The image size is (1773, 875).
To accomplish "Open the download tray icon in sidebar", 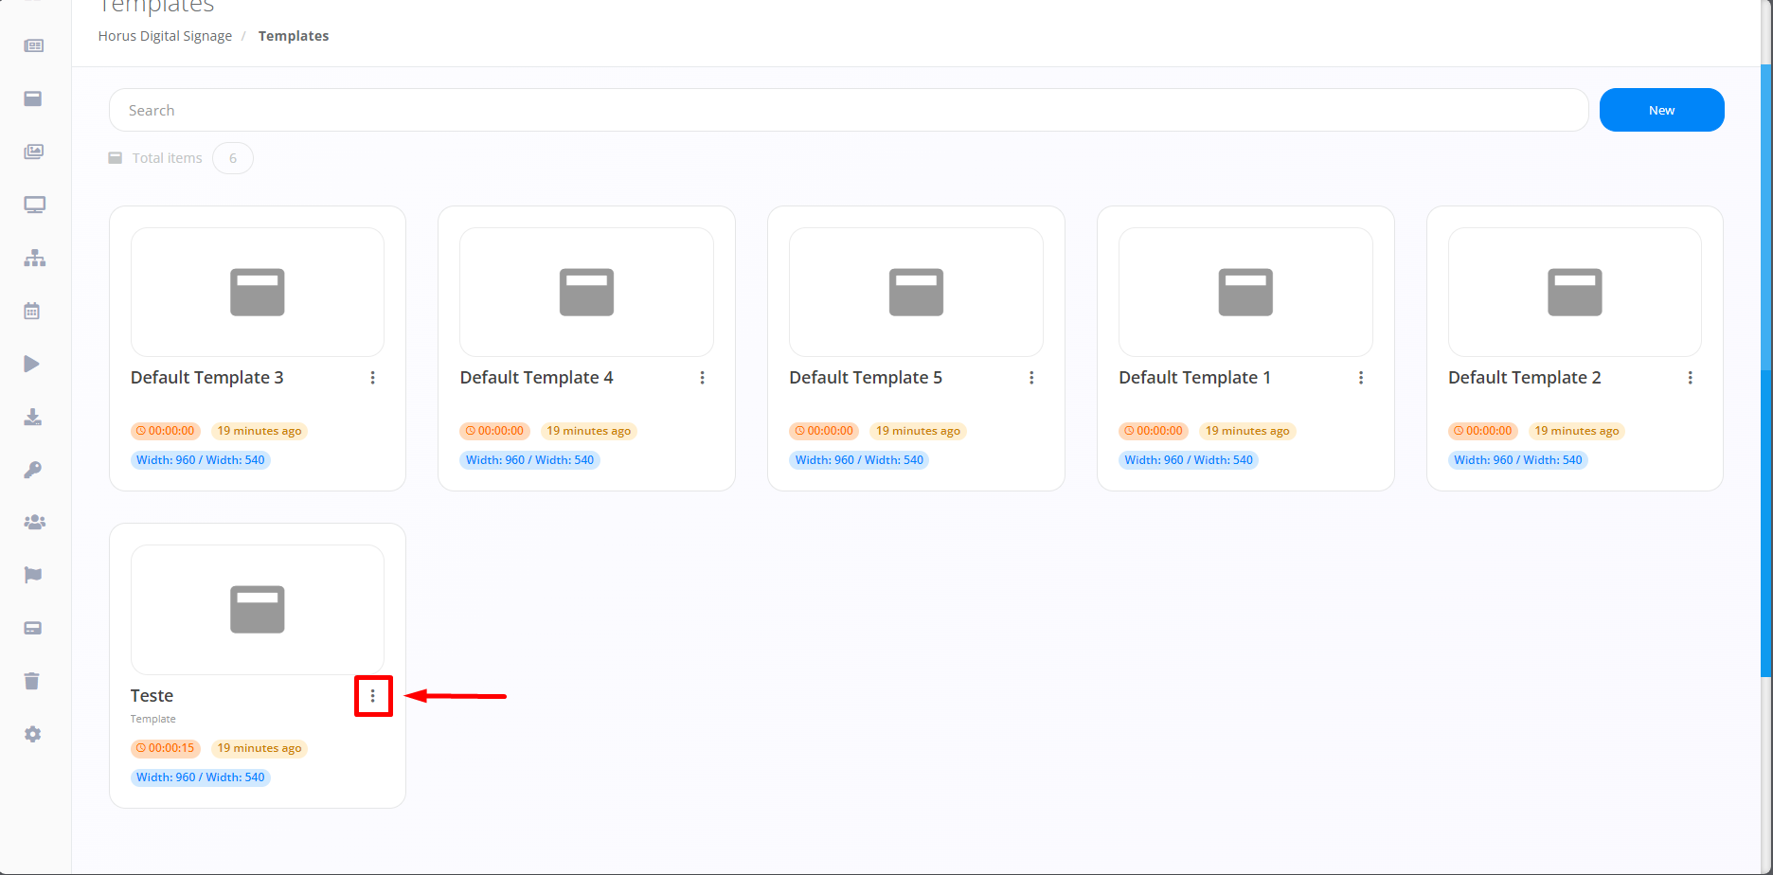I will point(32,417).
